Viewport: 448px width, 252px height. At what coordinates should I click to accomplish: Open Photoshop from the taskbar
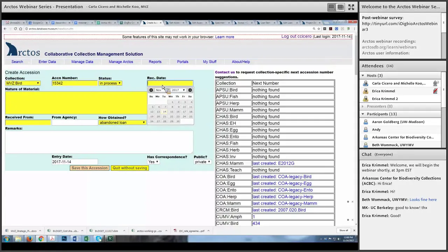point(64,239)
